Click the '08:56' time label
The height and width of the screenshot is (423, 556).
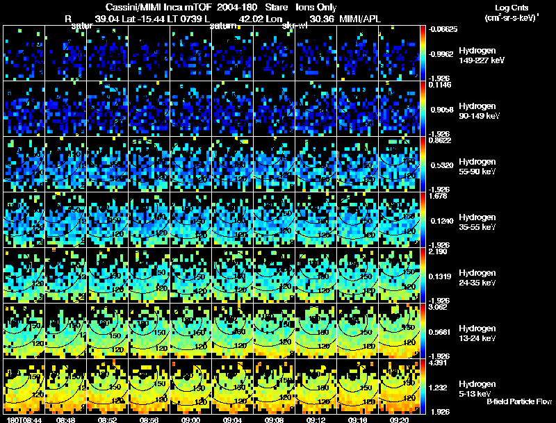pyautogui.click(x=149, y=420)
